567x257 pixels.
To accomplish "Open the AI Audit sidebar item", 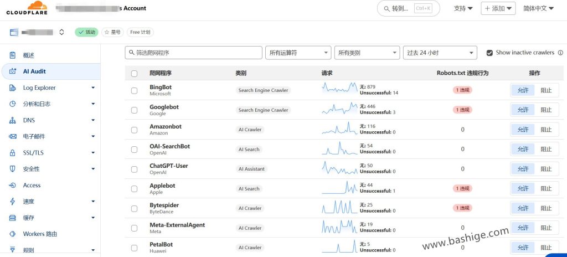I will point(51,71).
